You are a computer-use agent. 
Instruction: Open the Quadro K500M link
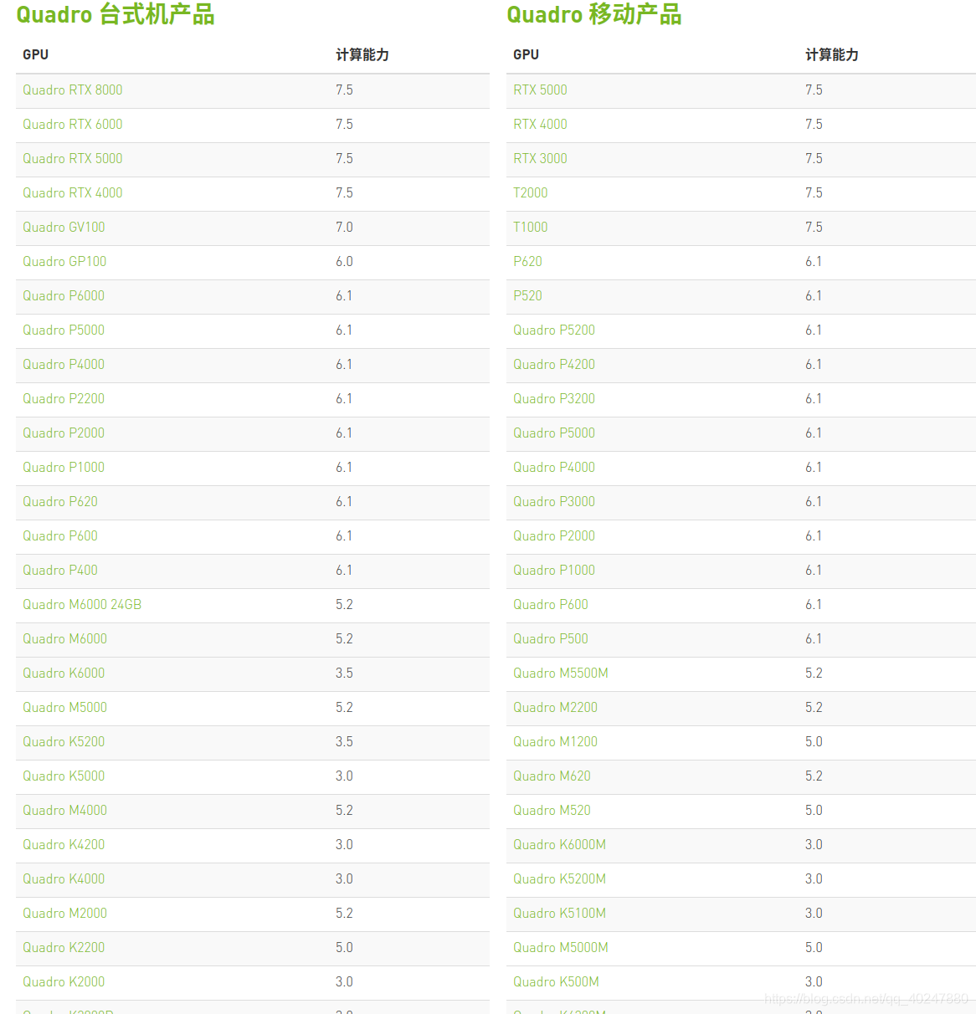(x=556, y=982)
